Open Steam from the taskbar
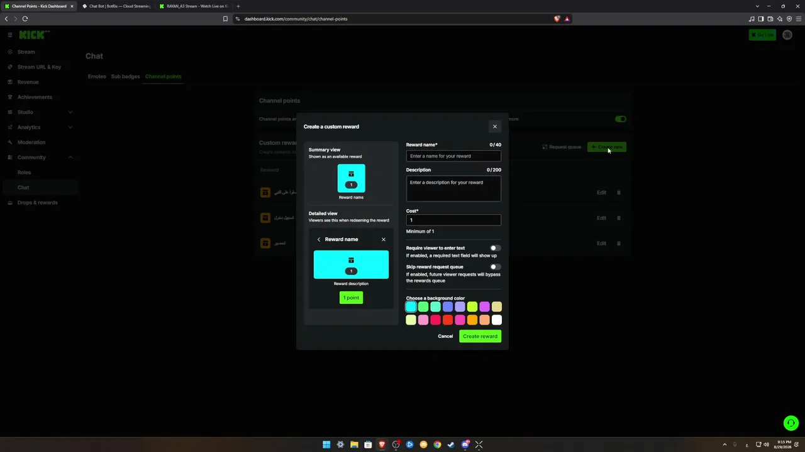The image size is (805, 452). [451, 444]
